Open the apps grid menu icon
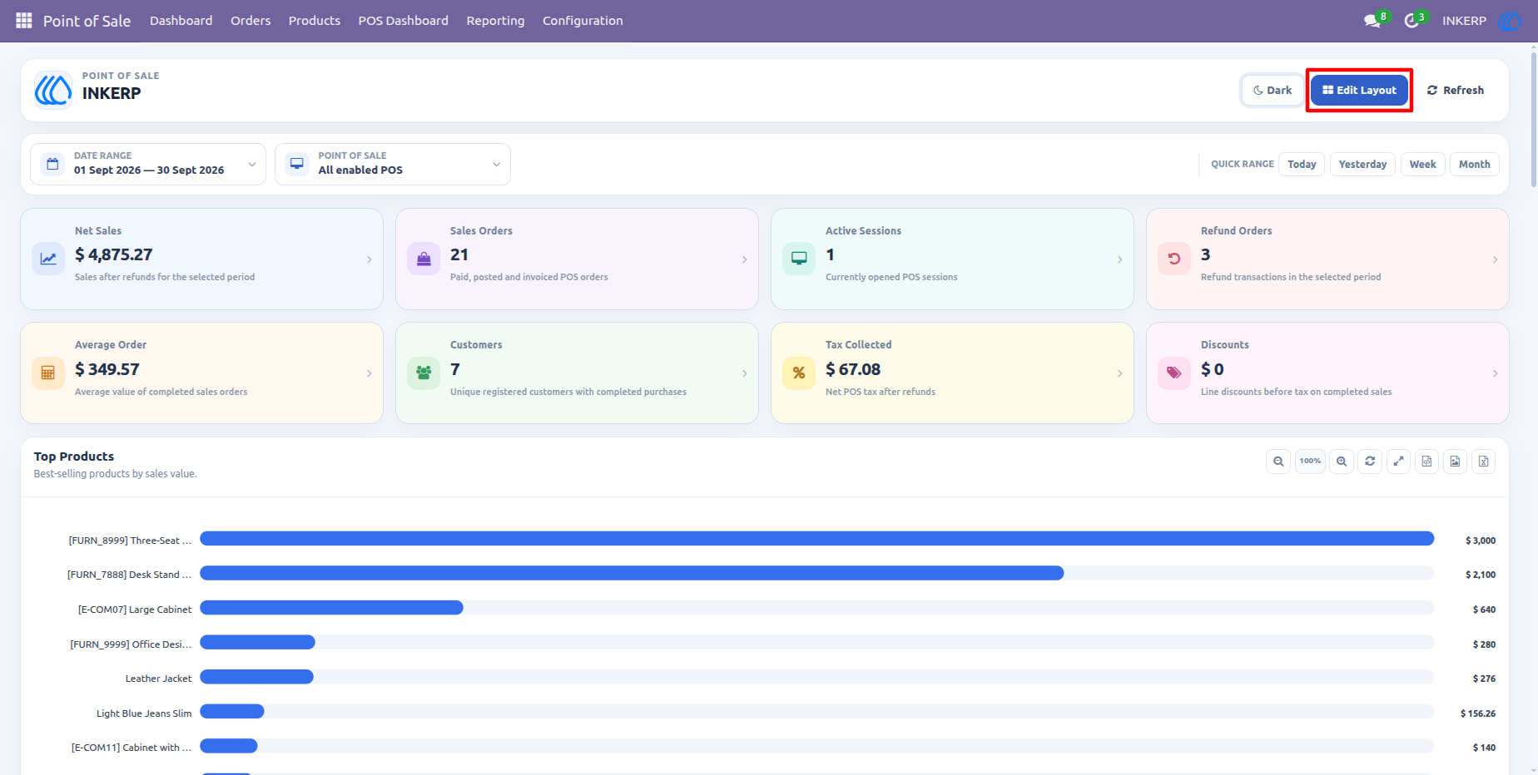 24,21
